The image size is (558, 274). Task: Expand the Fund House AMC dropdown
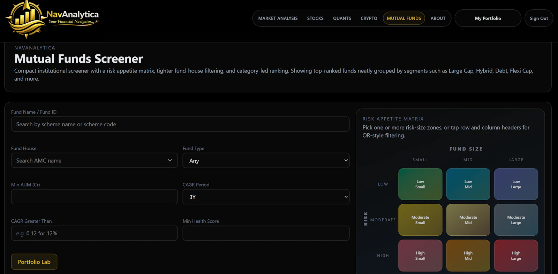(95, 161)
